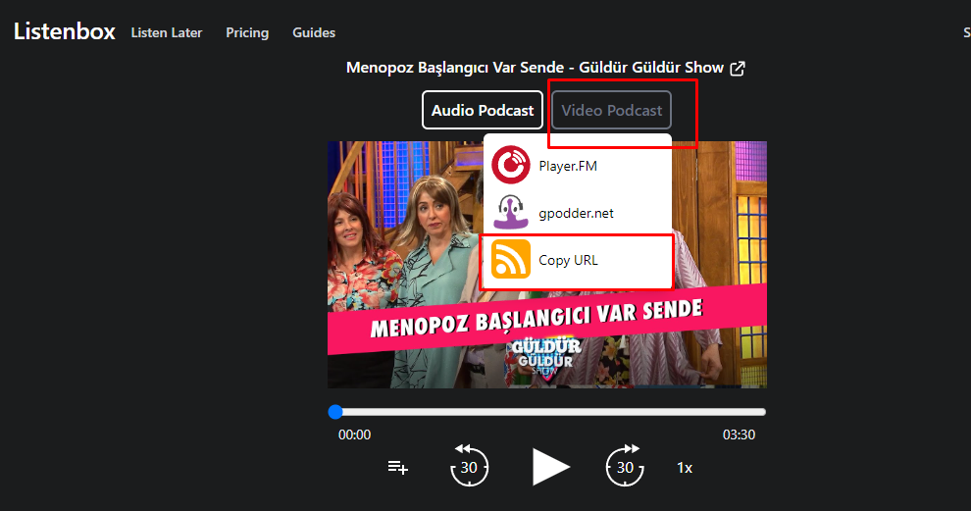
Task: Click the 03:30 total duration label
Action: click(x=739, y=434)
